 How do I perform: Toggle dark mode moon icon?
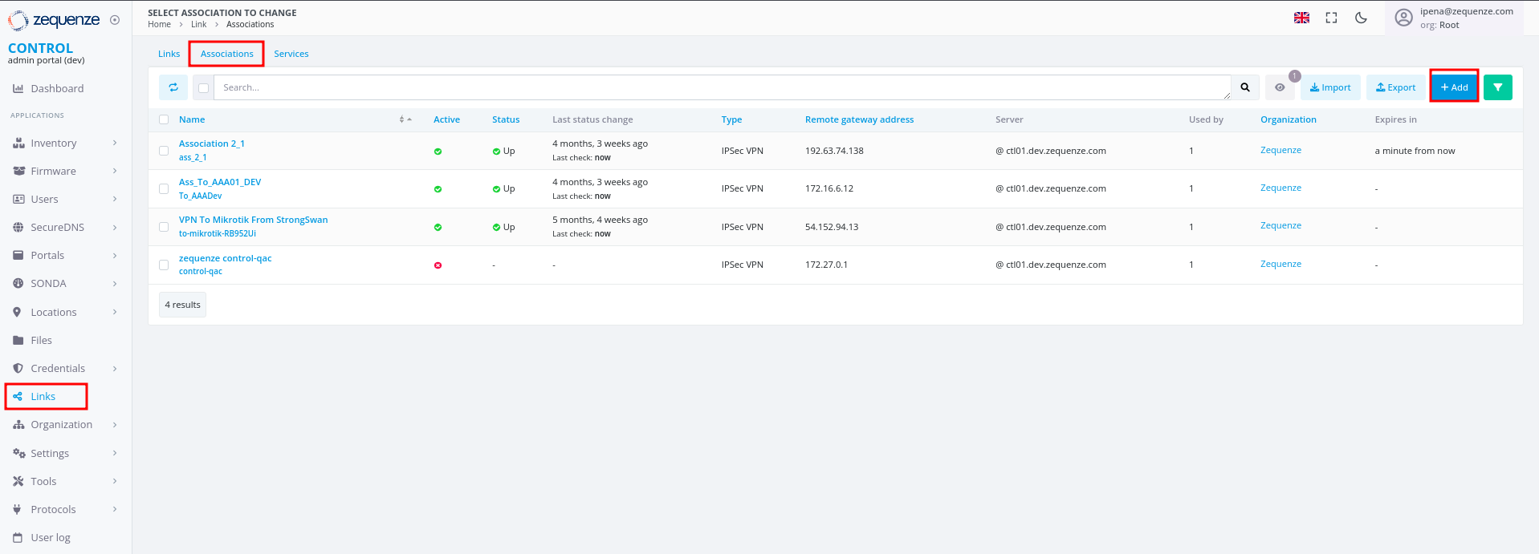(x=1361, y=18)
